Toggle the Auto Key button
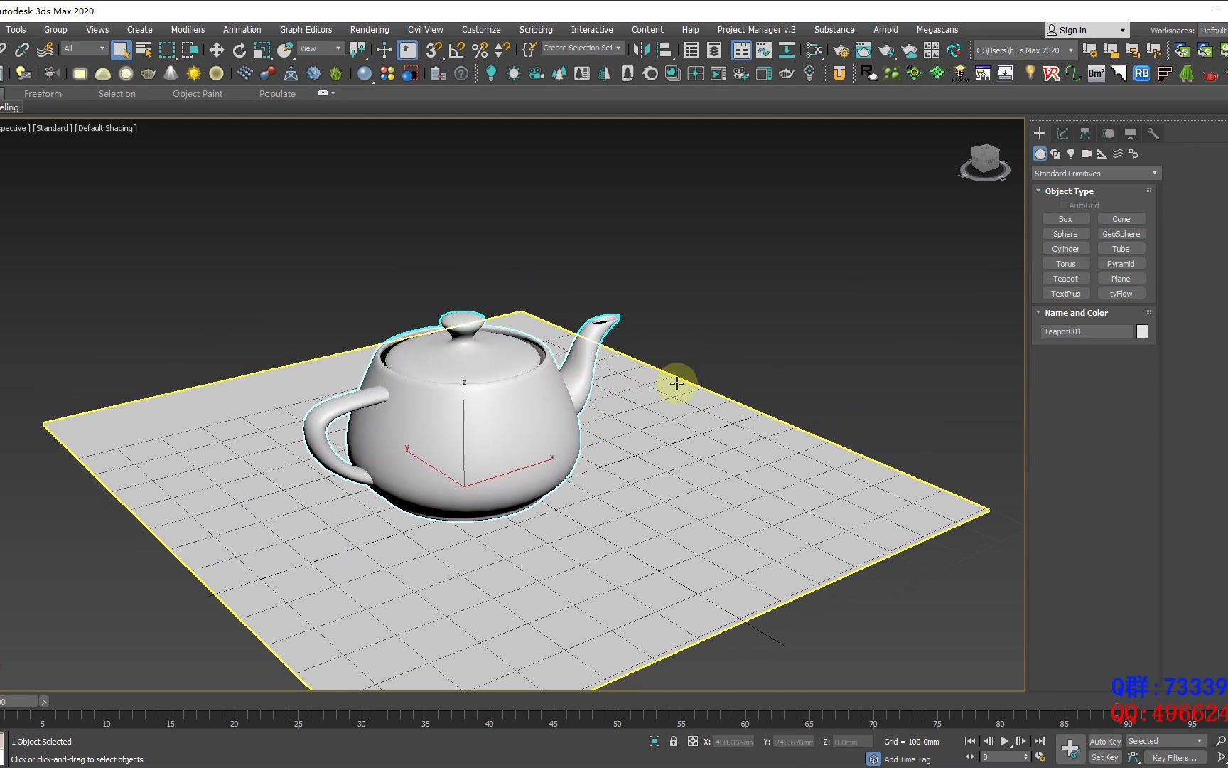Viewport: 1228px width, 768px height. pos(1104,742)
